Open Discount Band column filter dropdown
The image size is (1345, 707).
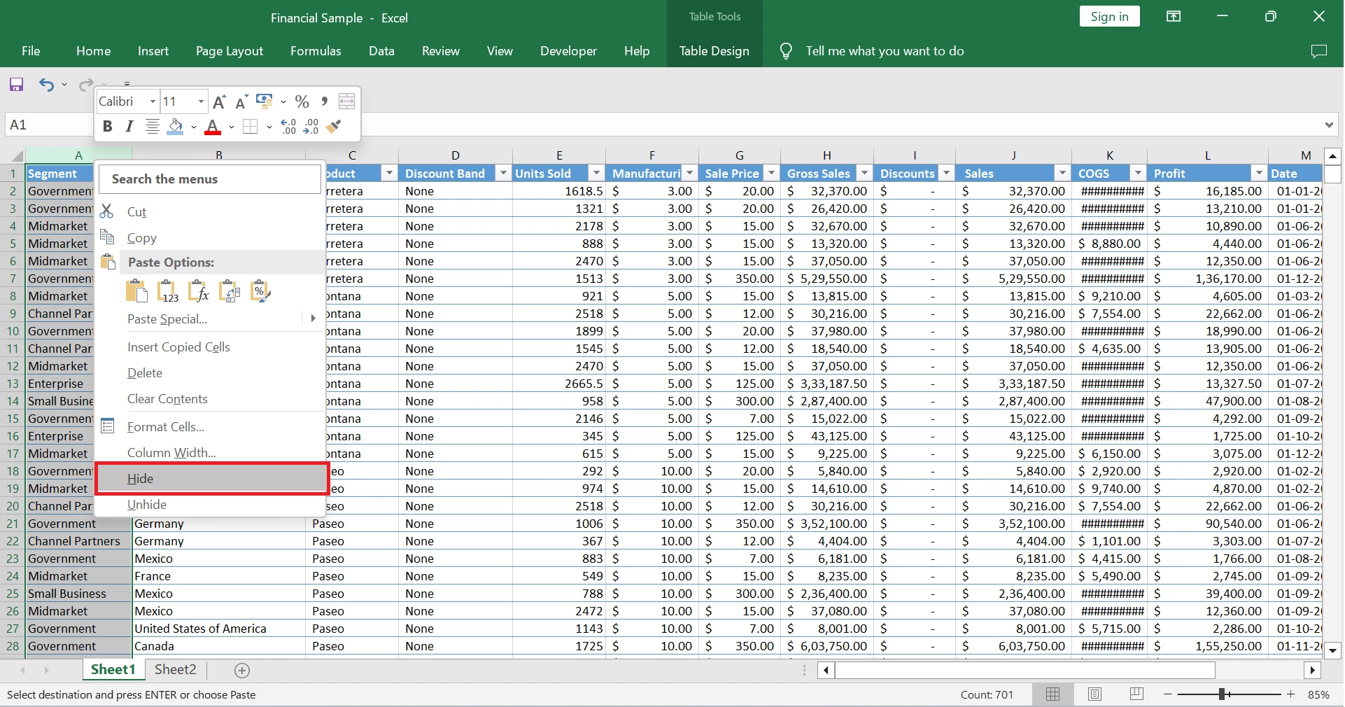(502, 174)
